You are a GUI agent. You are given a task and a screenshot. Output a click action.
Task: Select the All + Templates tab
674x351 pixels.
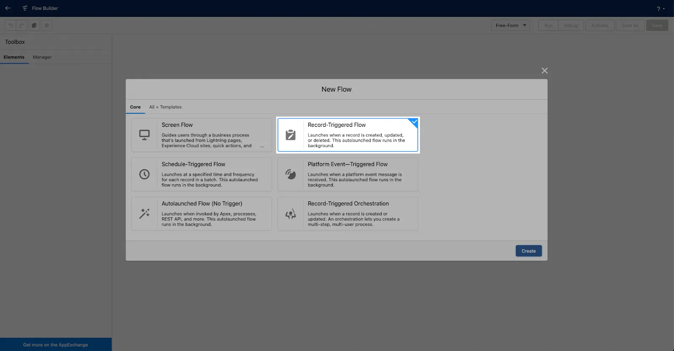pyautogui.click(x=165, y=107)
